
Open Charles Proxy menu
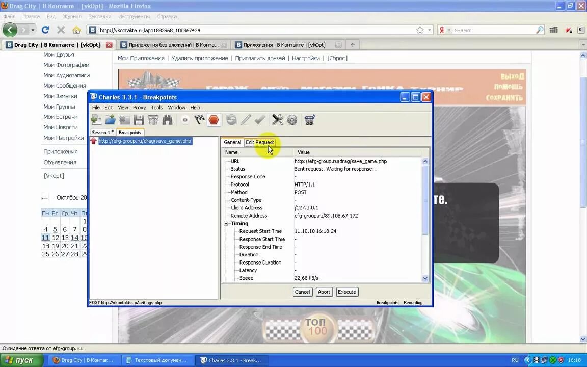click(x=139, y=107)
